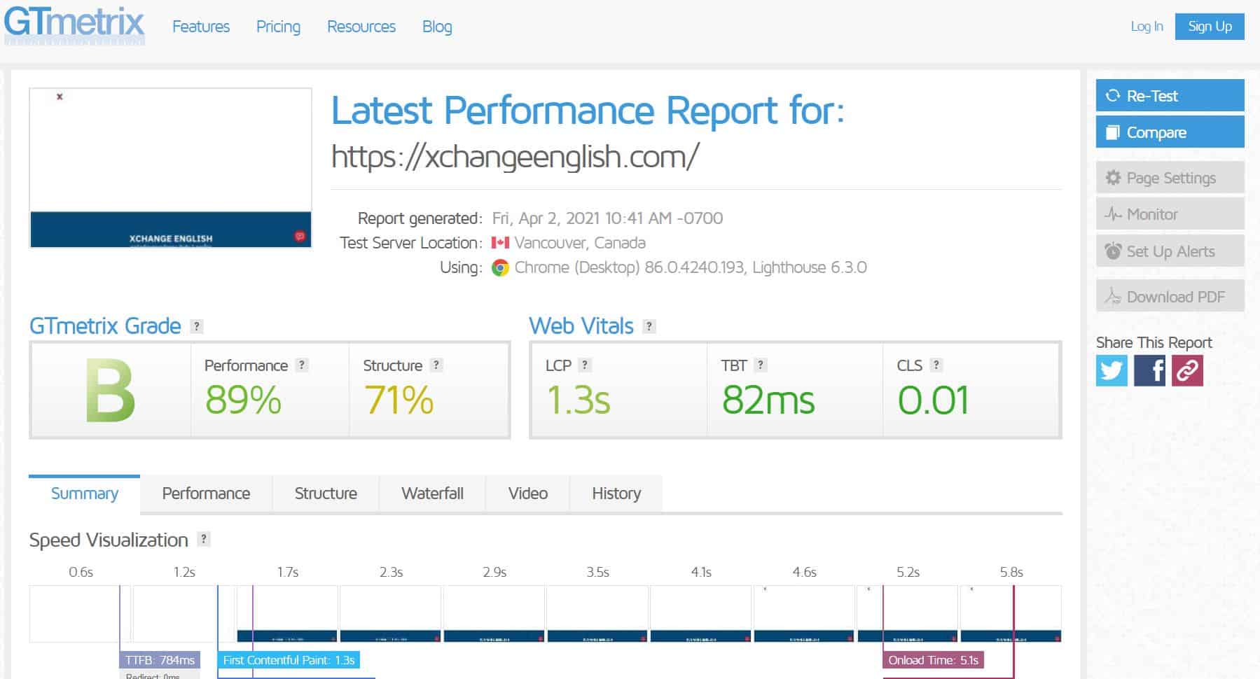
Task: Click the TBT help icon
Action: coord(761,365)
